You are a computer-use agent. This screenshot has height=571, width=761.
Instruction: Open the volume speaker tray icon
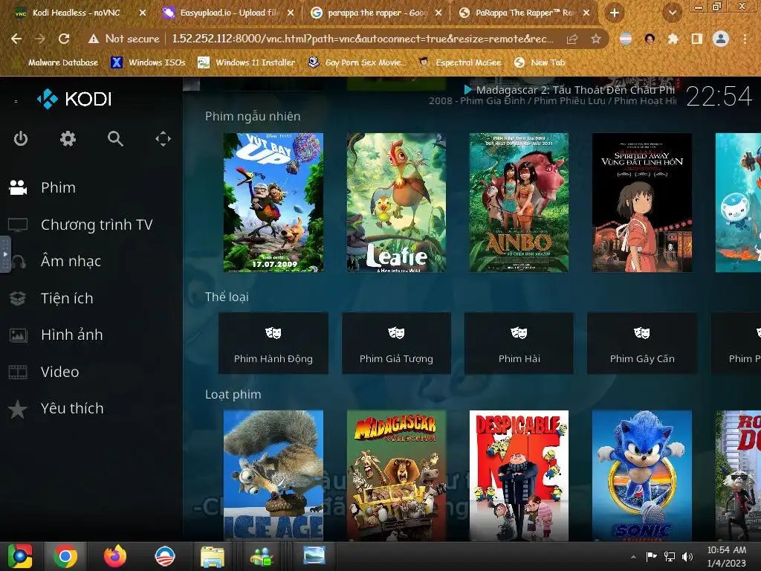coord(687,556)
